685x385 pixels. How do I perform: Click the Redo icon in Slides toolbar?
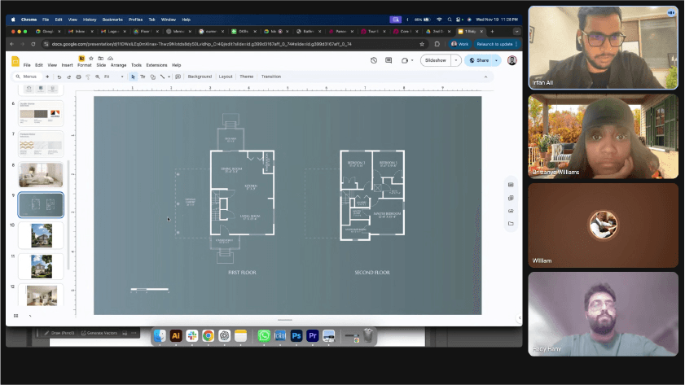68,77
